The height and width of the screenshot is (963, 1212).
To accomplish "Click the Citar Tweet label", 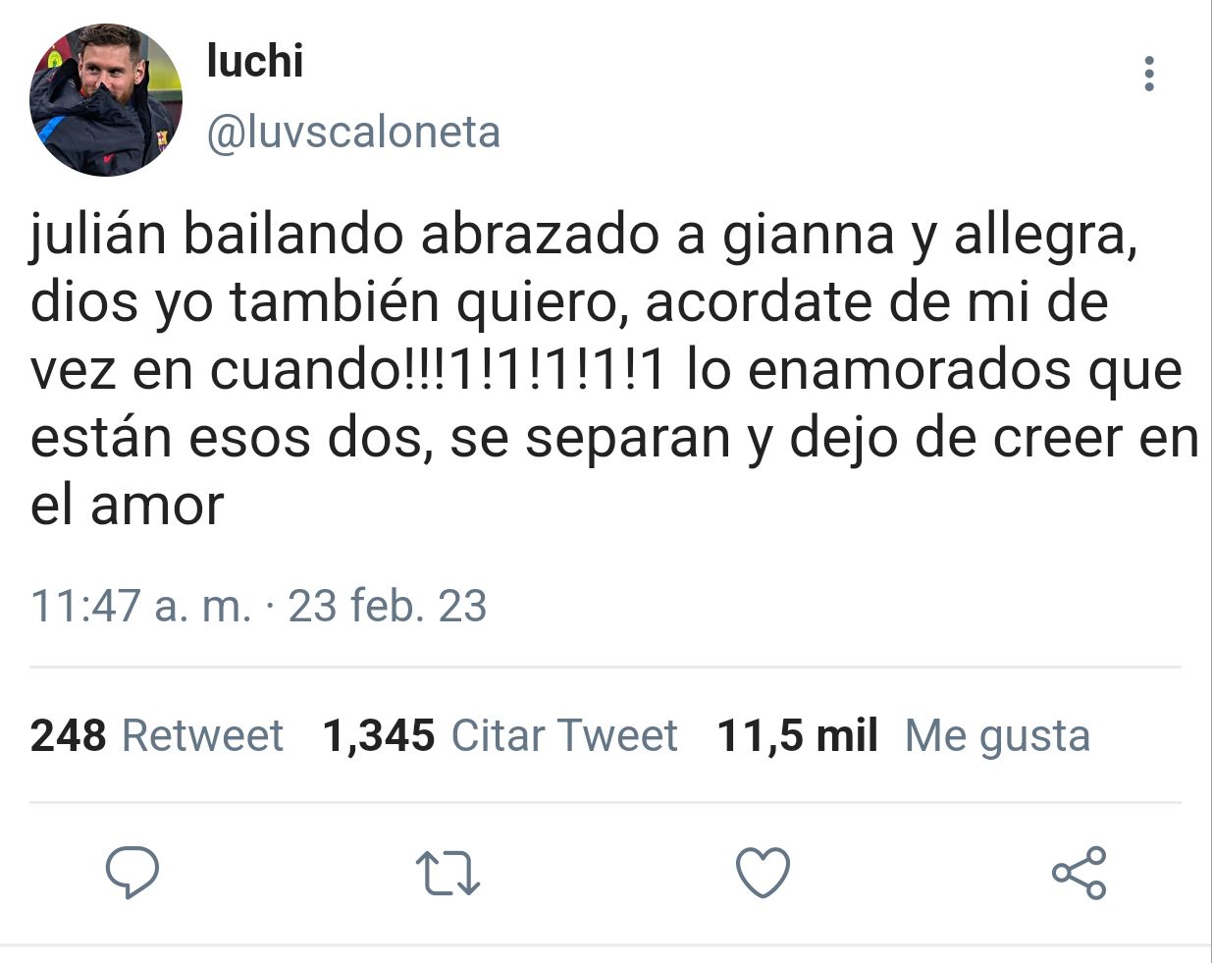I will (564, 735).
